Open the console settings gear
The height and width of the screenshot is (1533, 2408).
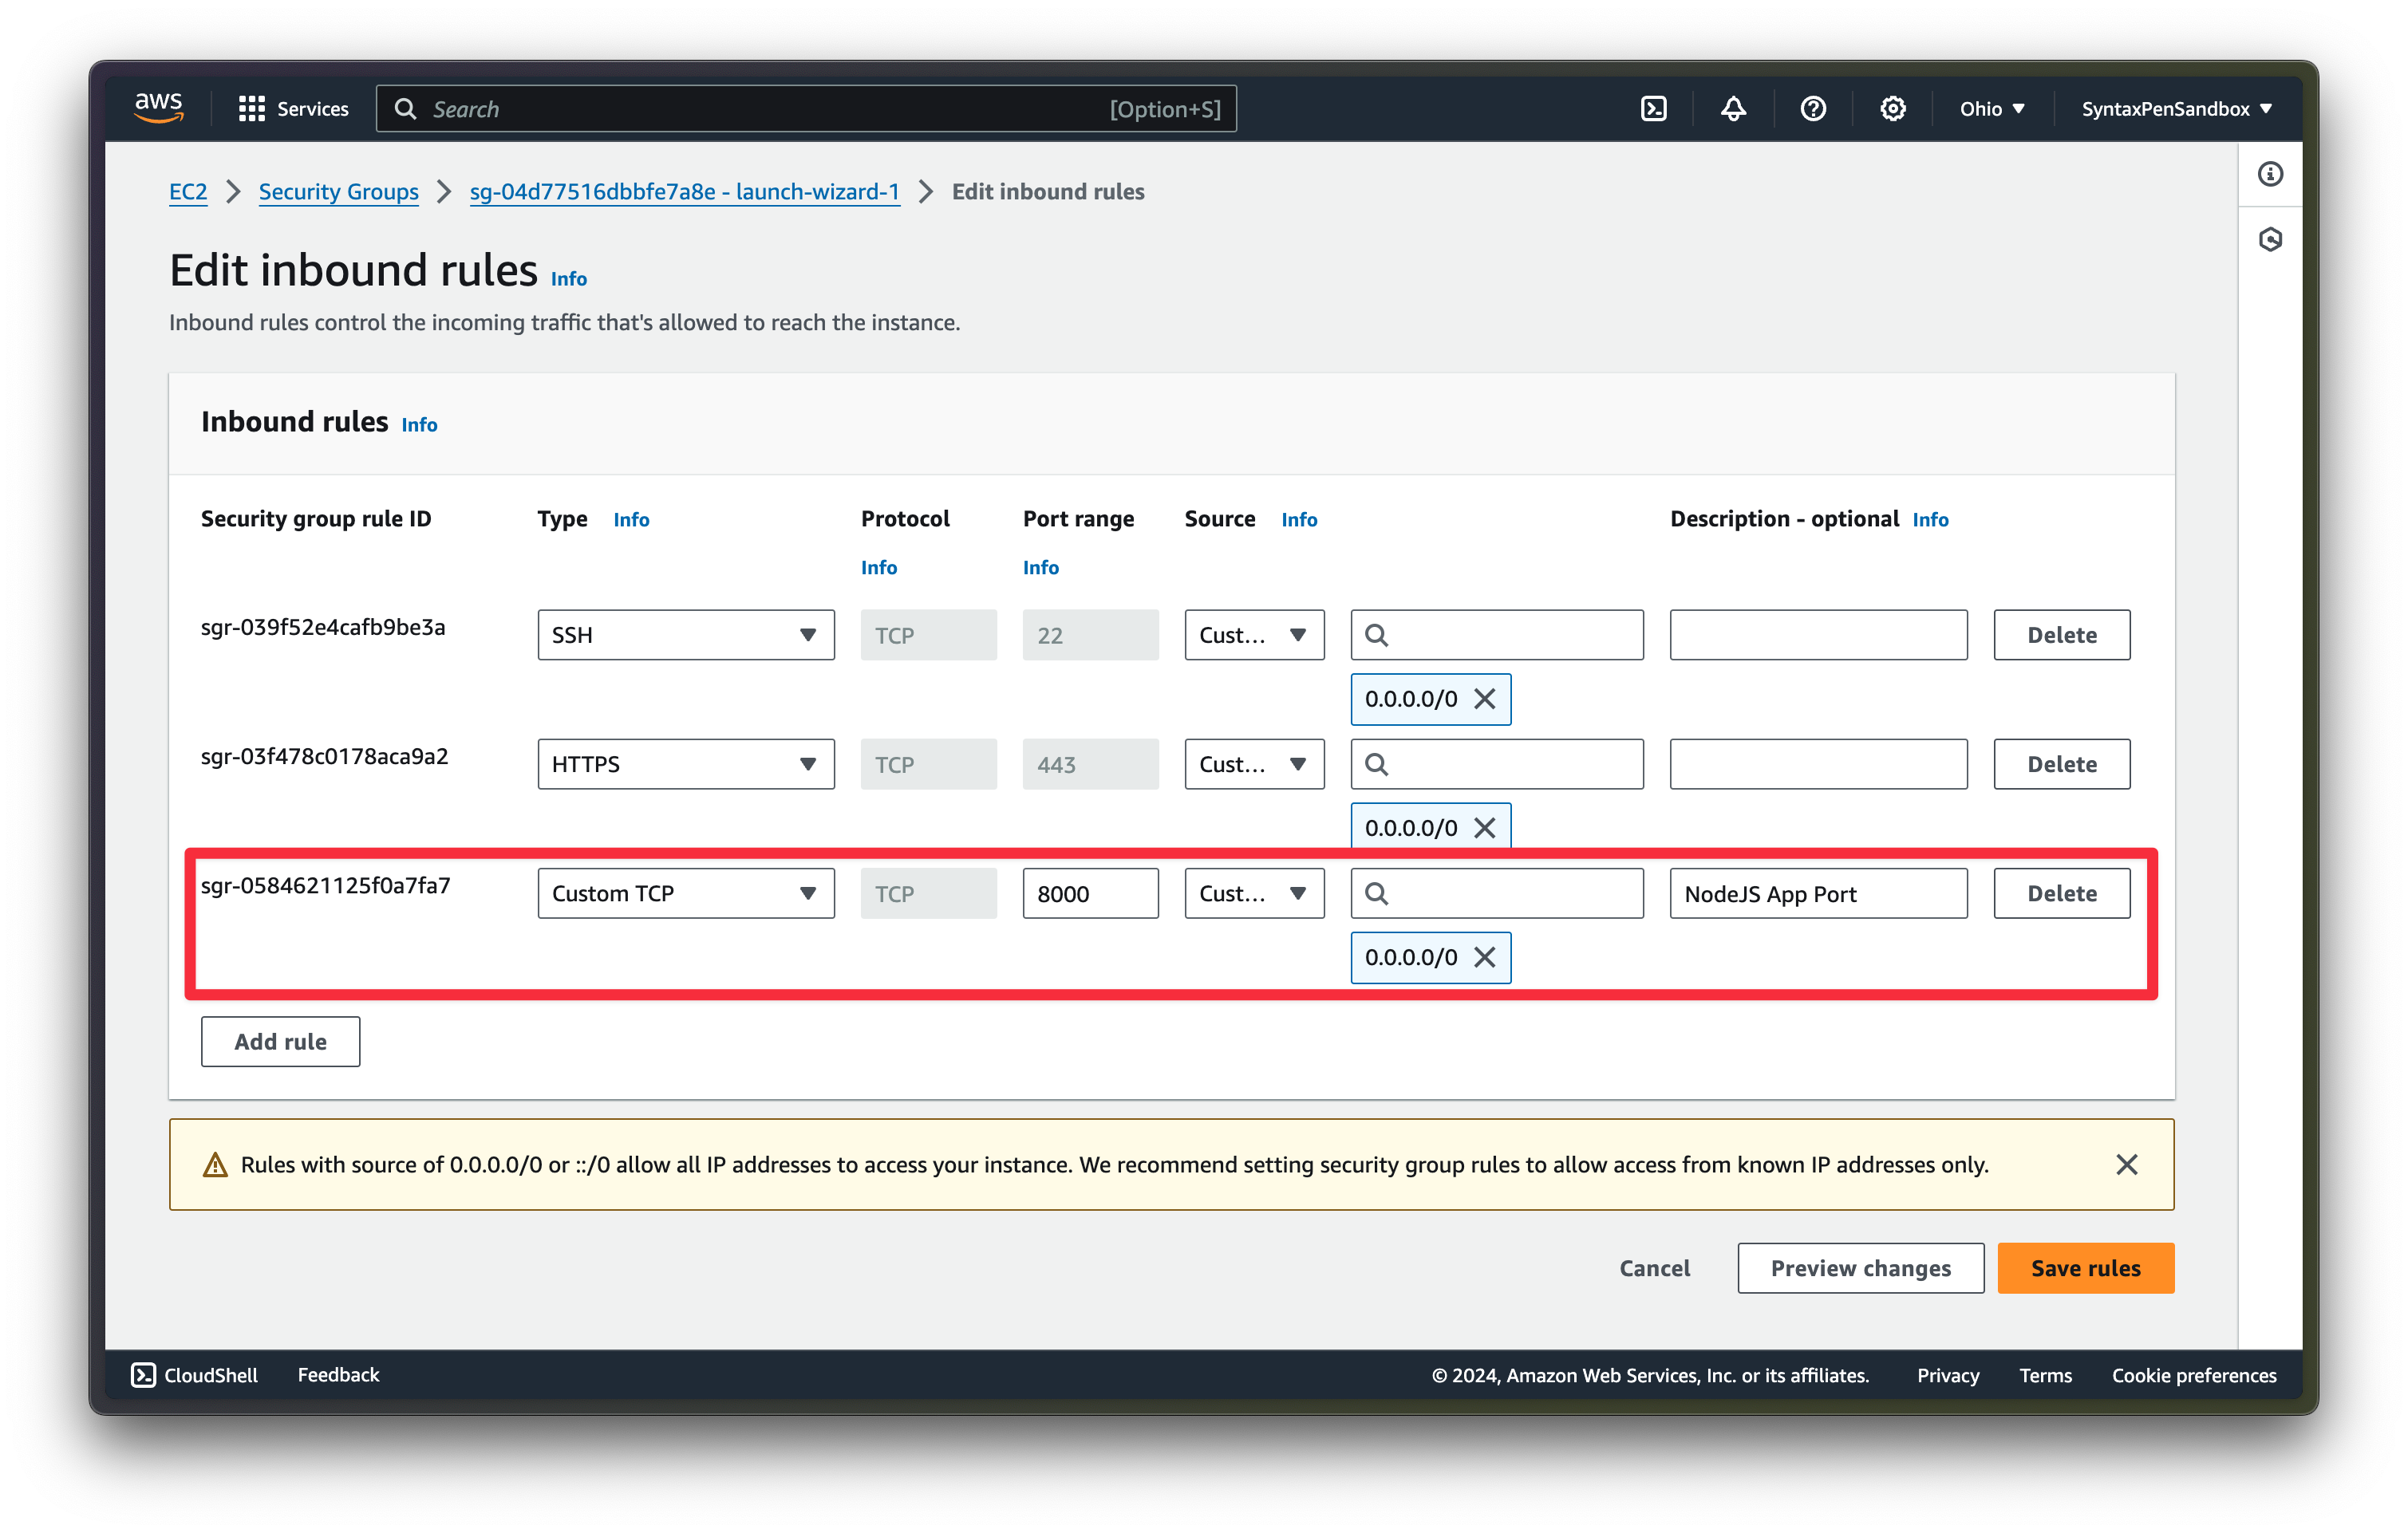1893,108
